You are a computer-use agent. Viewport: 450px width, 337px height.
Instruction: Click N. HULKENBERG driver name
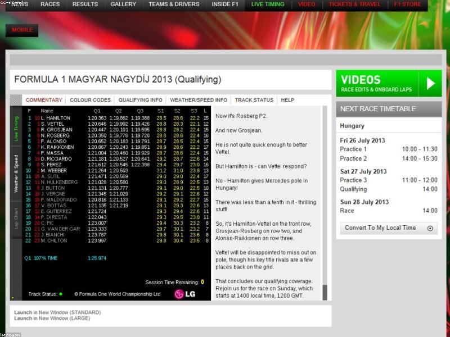pyautogui.click(x=59, y=182)
